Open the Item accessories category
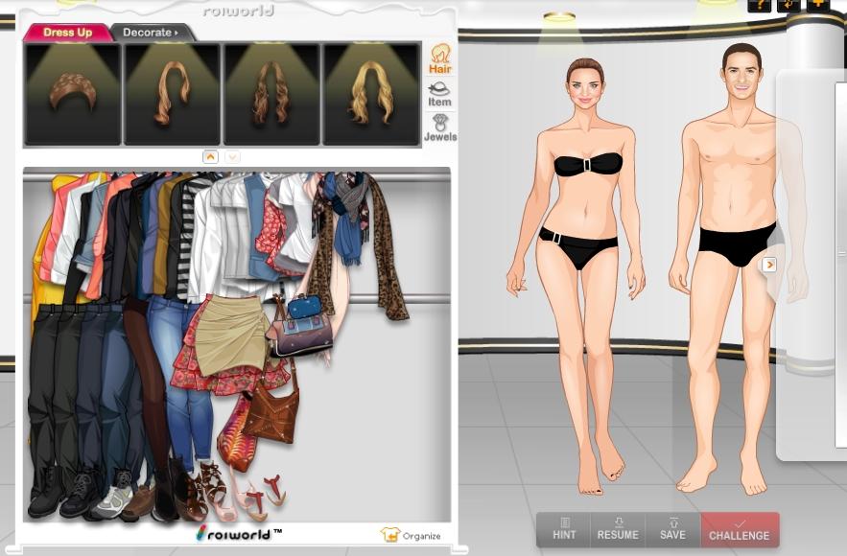847x556 pixels. click(439, 94)
